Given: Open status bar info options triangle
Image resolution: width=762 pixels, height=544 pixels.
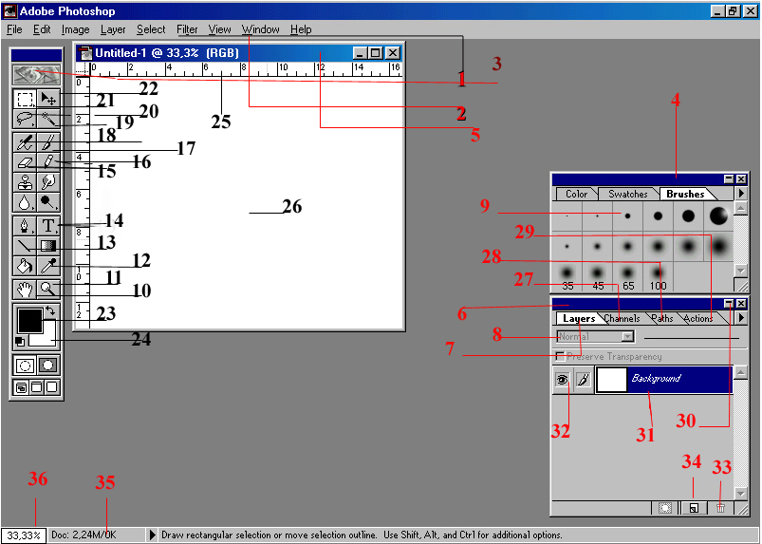Looking at the screenshot, I should tap(152, 535).
